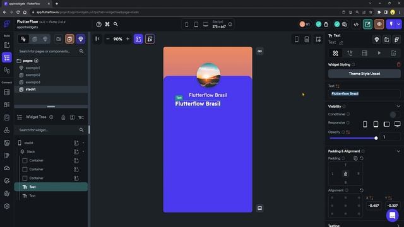
Task: Expand the Testing section chevron
Action: [x=398, y=226]
